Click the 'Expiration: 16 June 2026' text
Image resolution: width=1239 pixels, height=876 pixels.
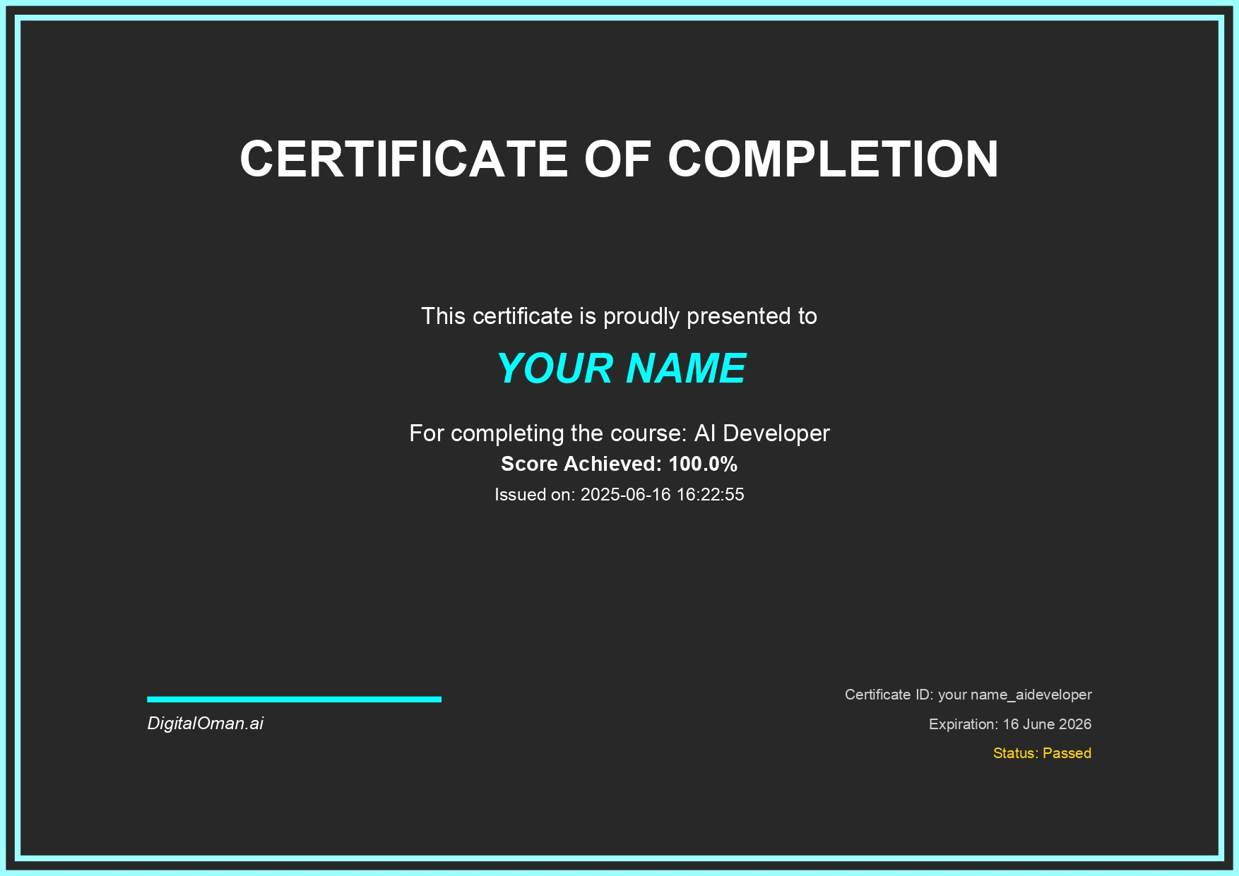coord(1010,724)
